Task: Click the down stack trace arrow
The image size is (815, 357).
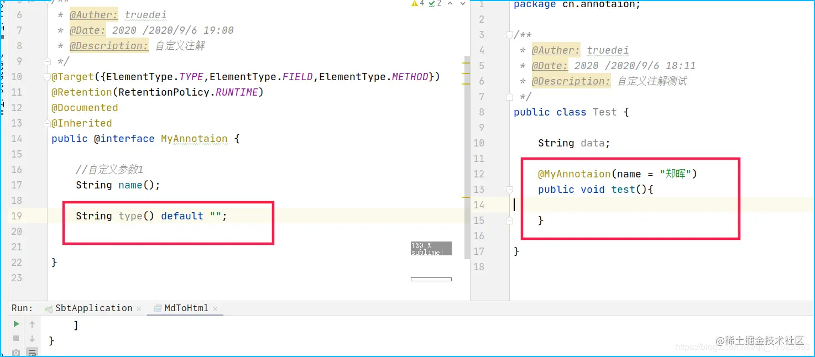Action: coord(32,338)
